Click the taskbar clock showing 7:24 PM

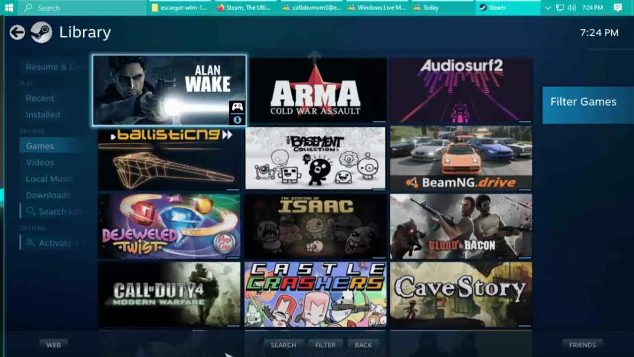pyautogui.click(x=592, y=7)
